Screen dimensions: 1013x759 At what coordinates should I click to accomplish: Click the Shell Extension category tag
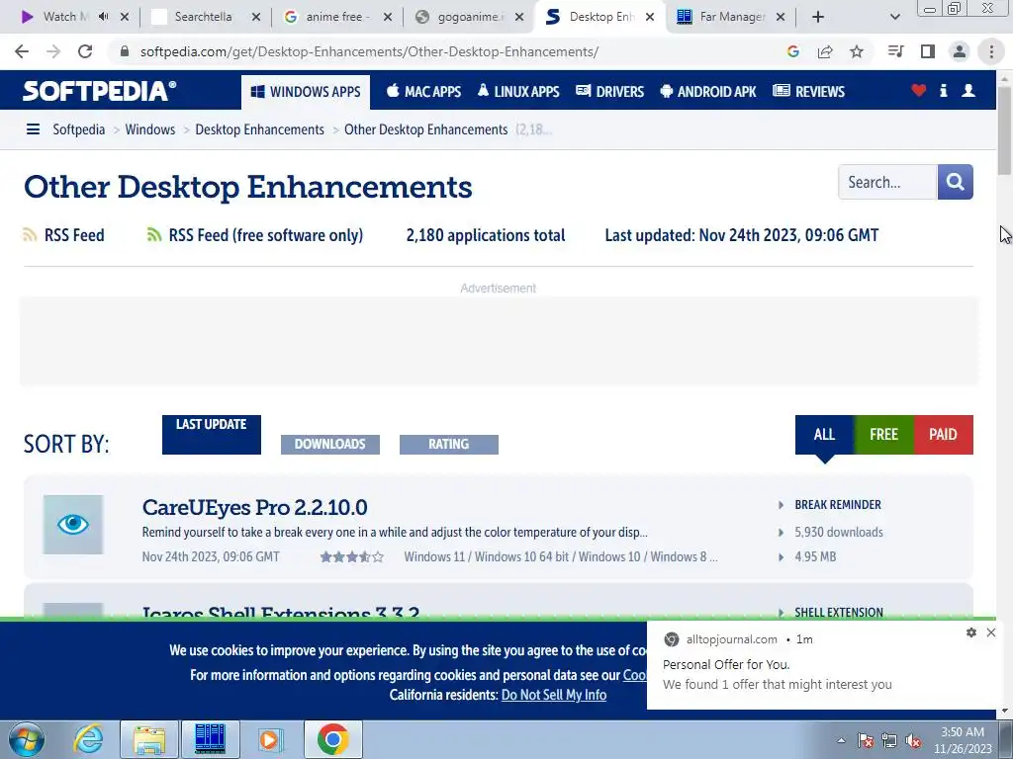839,612
